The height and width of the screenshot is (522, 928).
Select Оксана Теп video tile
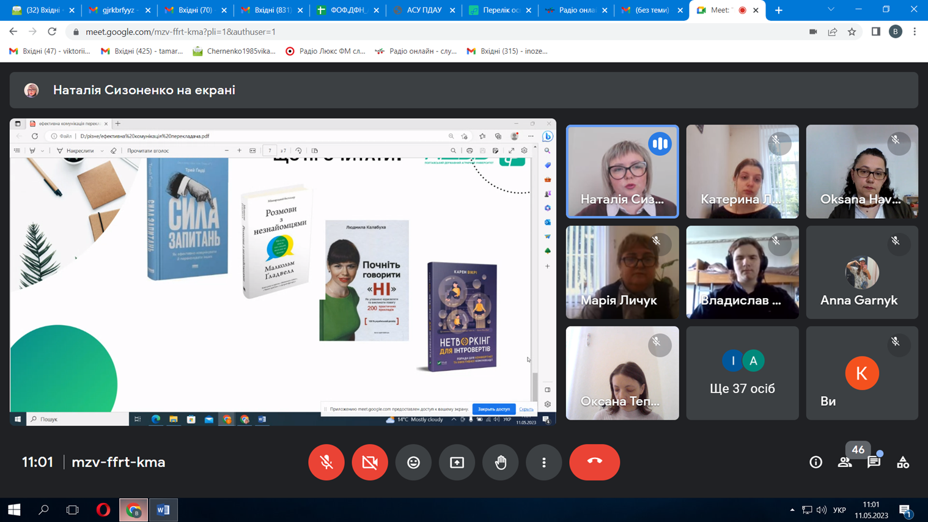622,373
